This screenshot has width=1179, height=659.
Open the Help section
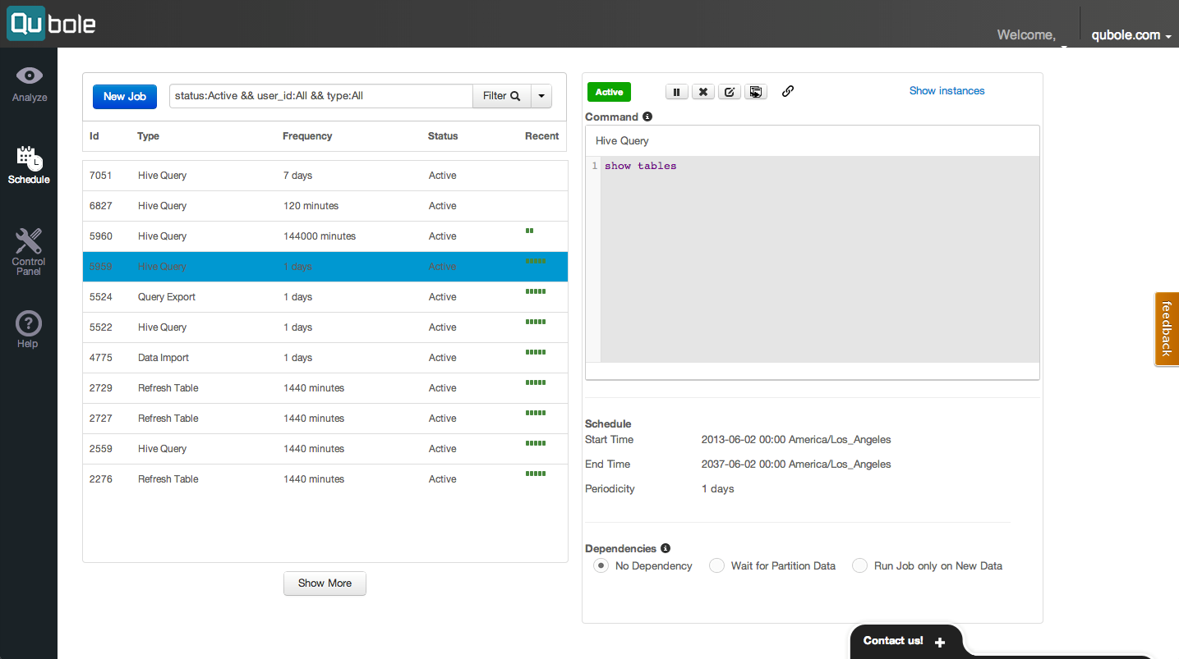pyautogui.click(x=28, y=330)
